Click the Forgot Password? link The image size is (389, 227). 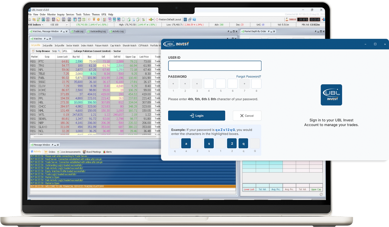point(249,76)
